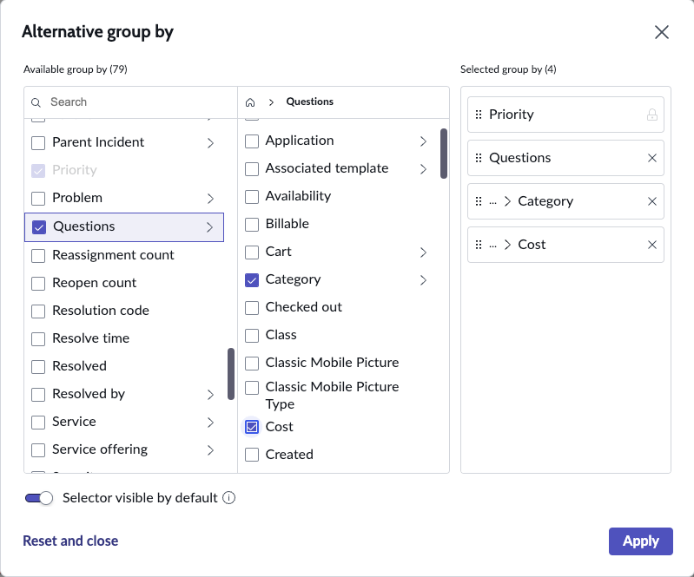Remove Questions from selected group by
The width and height of the screenshot is (694, 577).
click(652, 158)
